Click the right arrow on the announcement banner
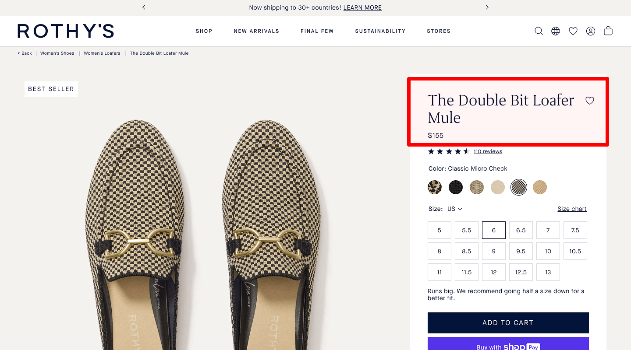The image size is (631, 350). (487, 7)
